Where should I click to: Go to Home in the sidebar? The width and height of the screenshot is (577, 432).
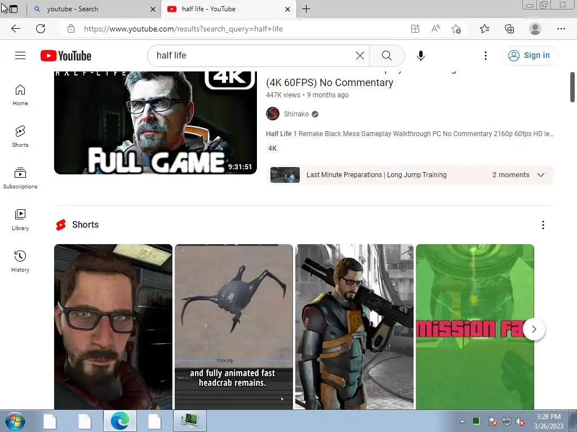tap(20, 95)
